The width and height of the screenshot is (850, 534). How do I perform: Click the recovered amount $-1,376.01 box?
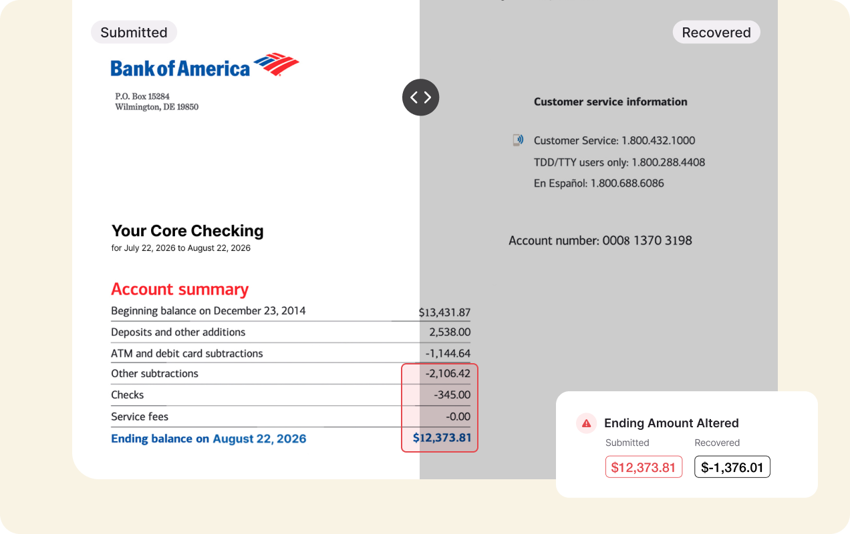[x=732, y=467]
